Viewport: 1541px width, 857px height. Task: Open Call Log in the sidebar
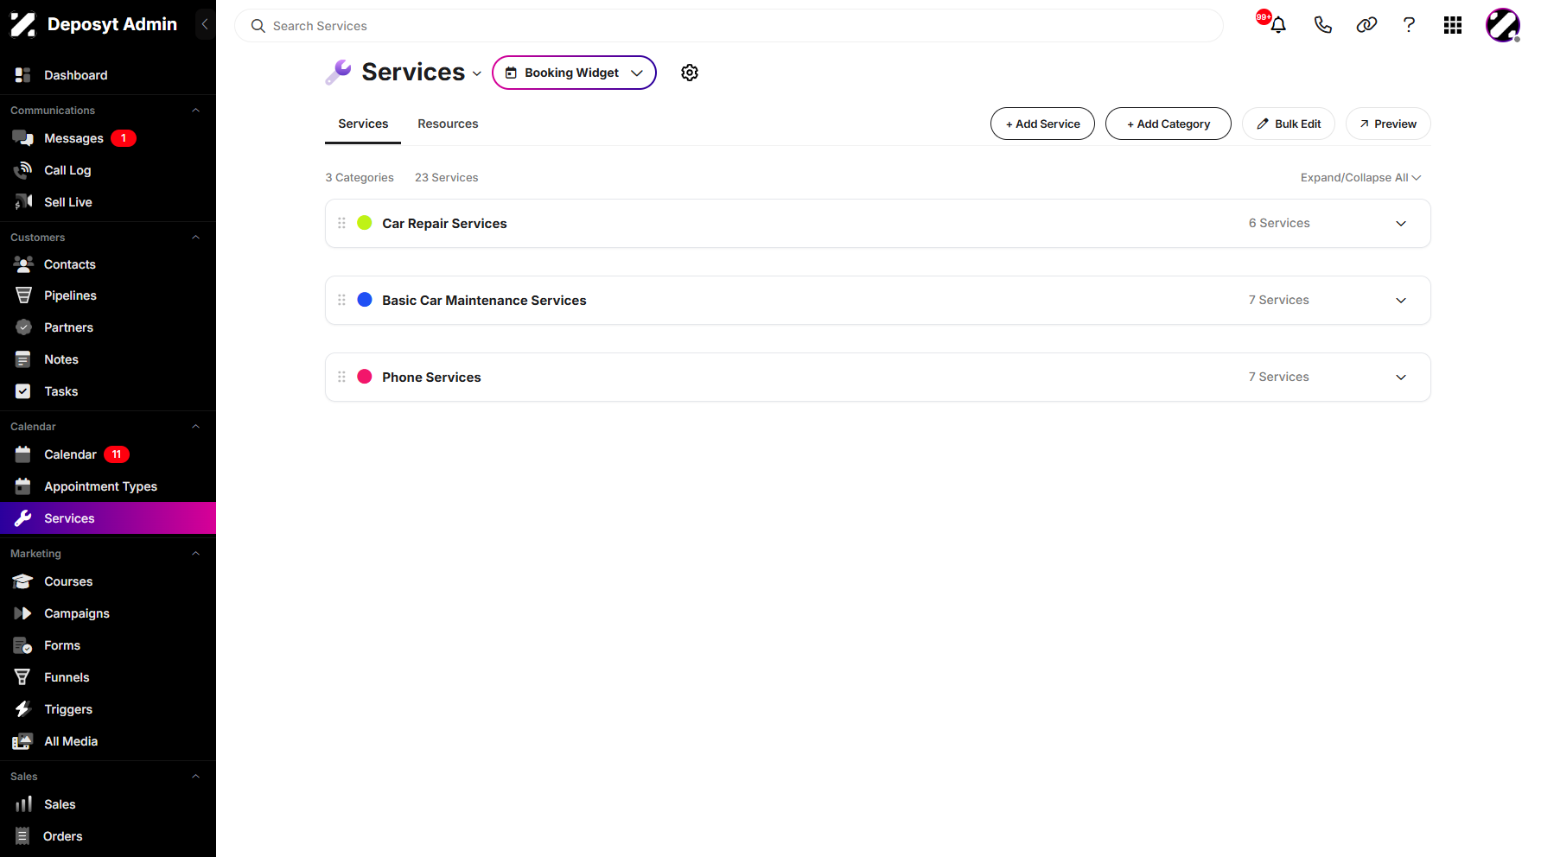pos(108,170)
